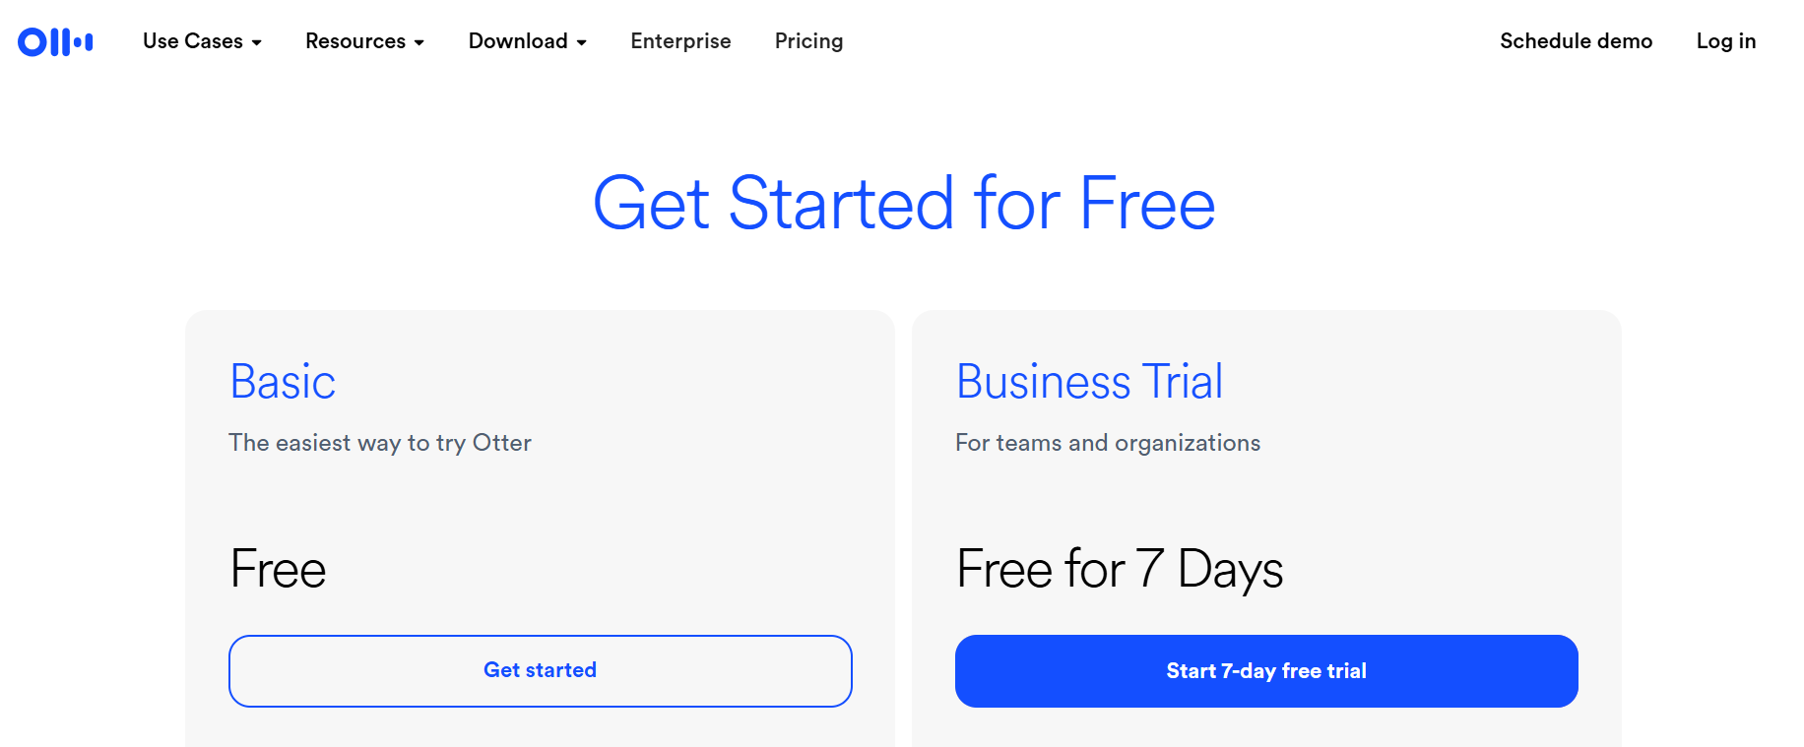
Task: Click the Business Trial plan heading
Action: [x=1089, y=382]
